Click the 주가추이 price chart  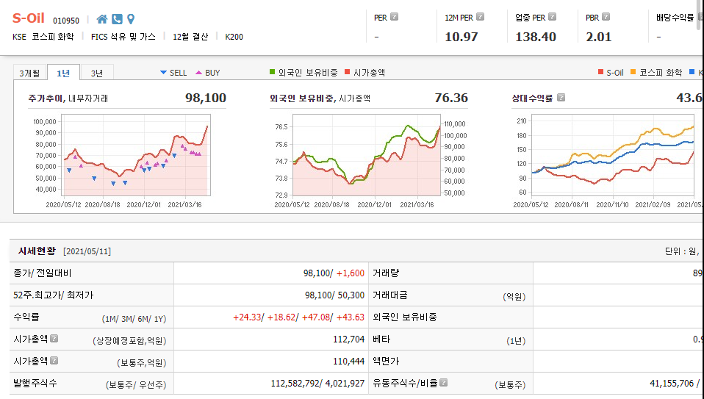coord(137,155)
